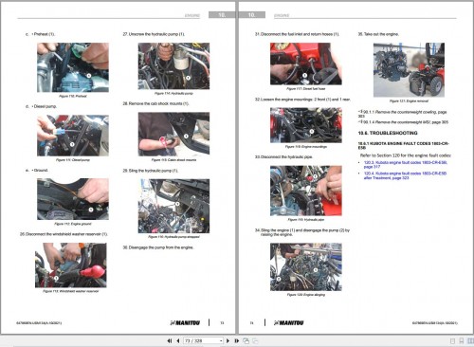Open link 120.4 Kubota engine fault codes after Treatment
This screenshot has height=347, width=474.
[x=405, y=175]
